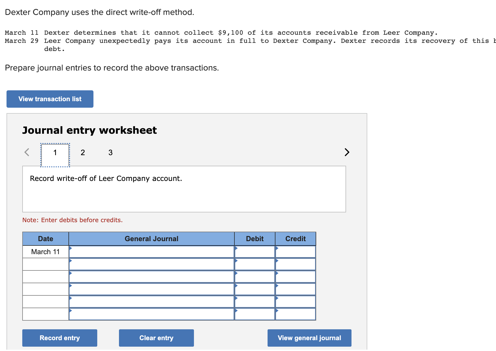The width and height of the screenshot is (496, 351).
Task: Select journal entry tab 1
Action: click(55, 152)
